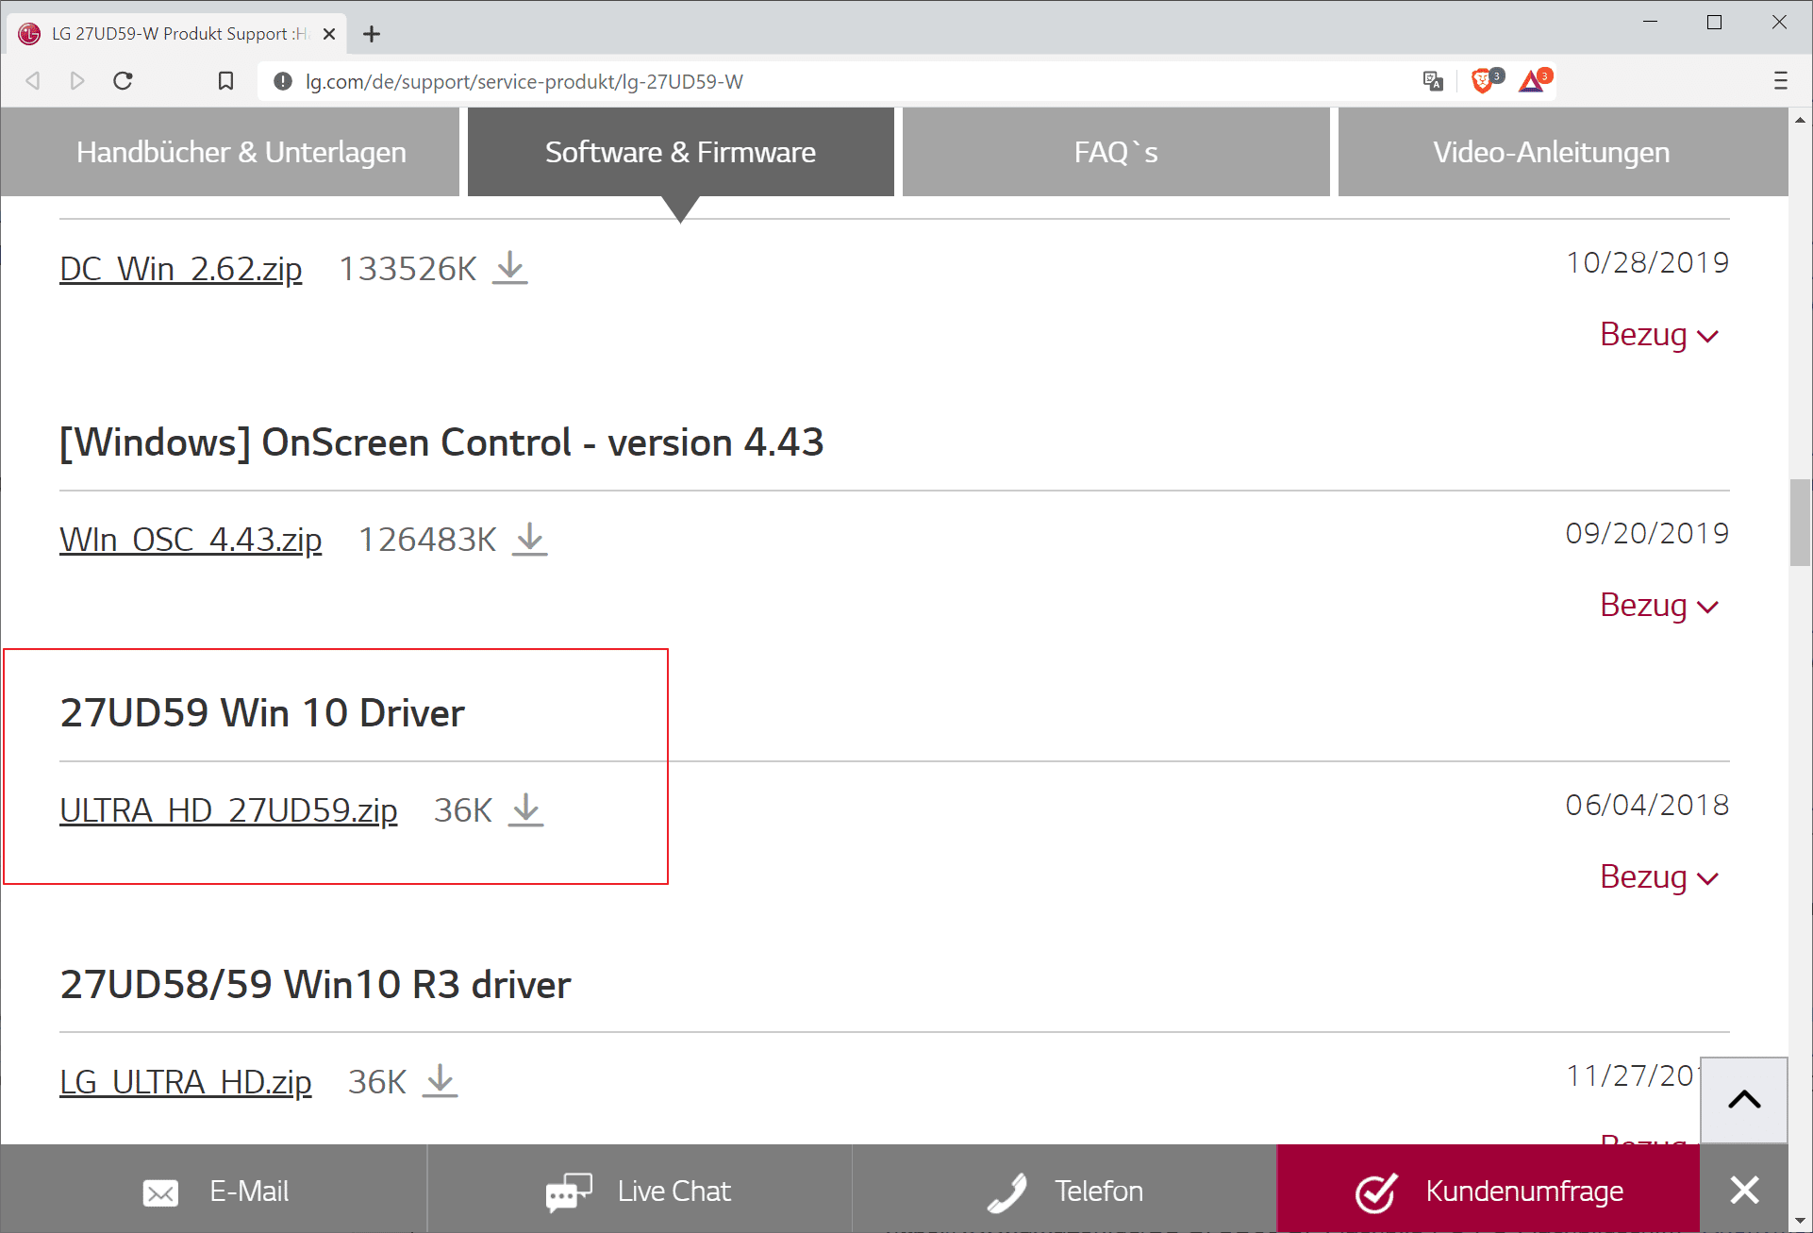Image resolution: width=1813 pixels, height=1233 pixels.
Task: Click the scrollbar down arrow
Action: pyautogui.click(x=1800, y=1221)
